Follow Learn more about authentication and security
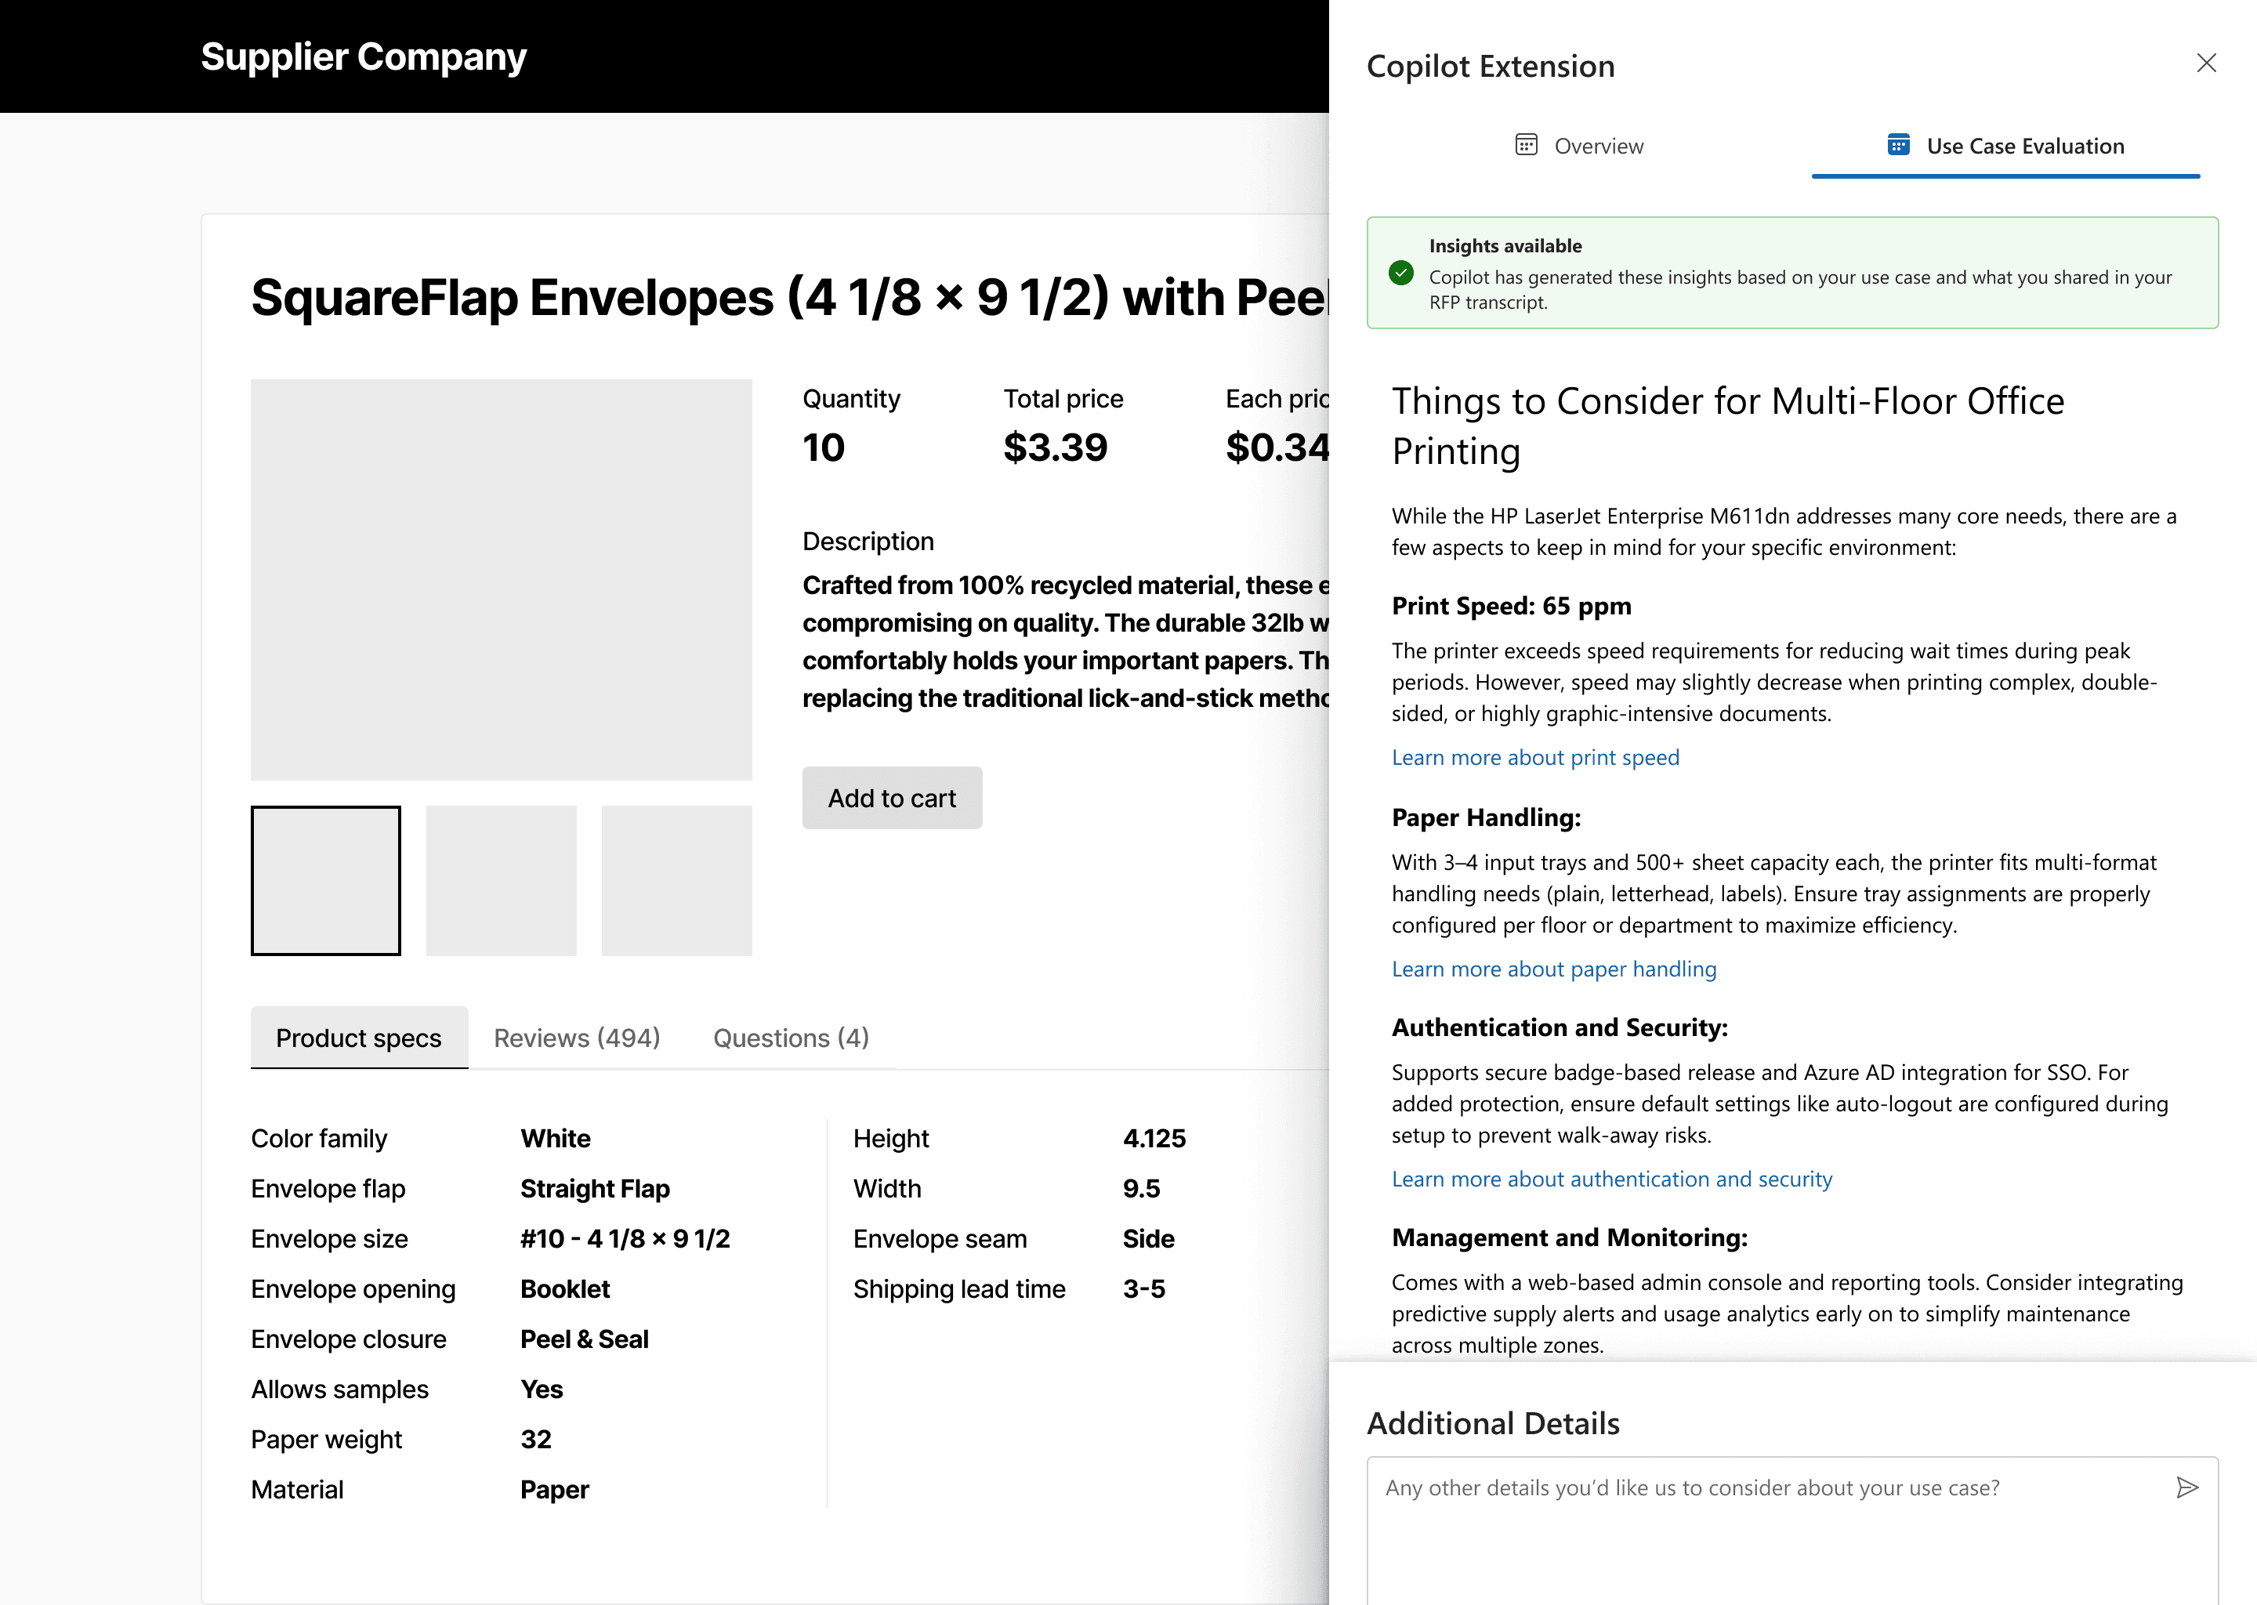The image size is (2257, 1605). tap(1610, 1179)
